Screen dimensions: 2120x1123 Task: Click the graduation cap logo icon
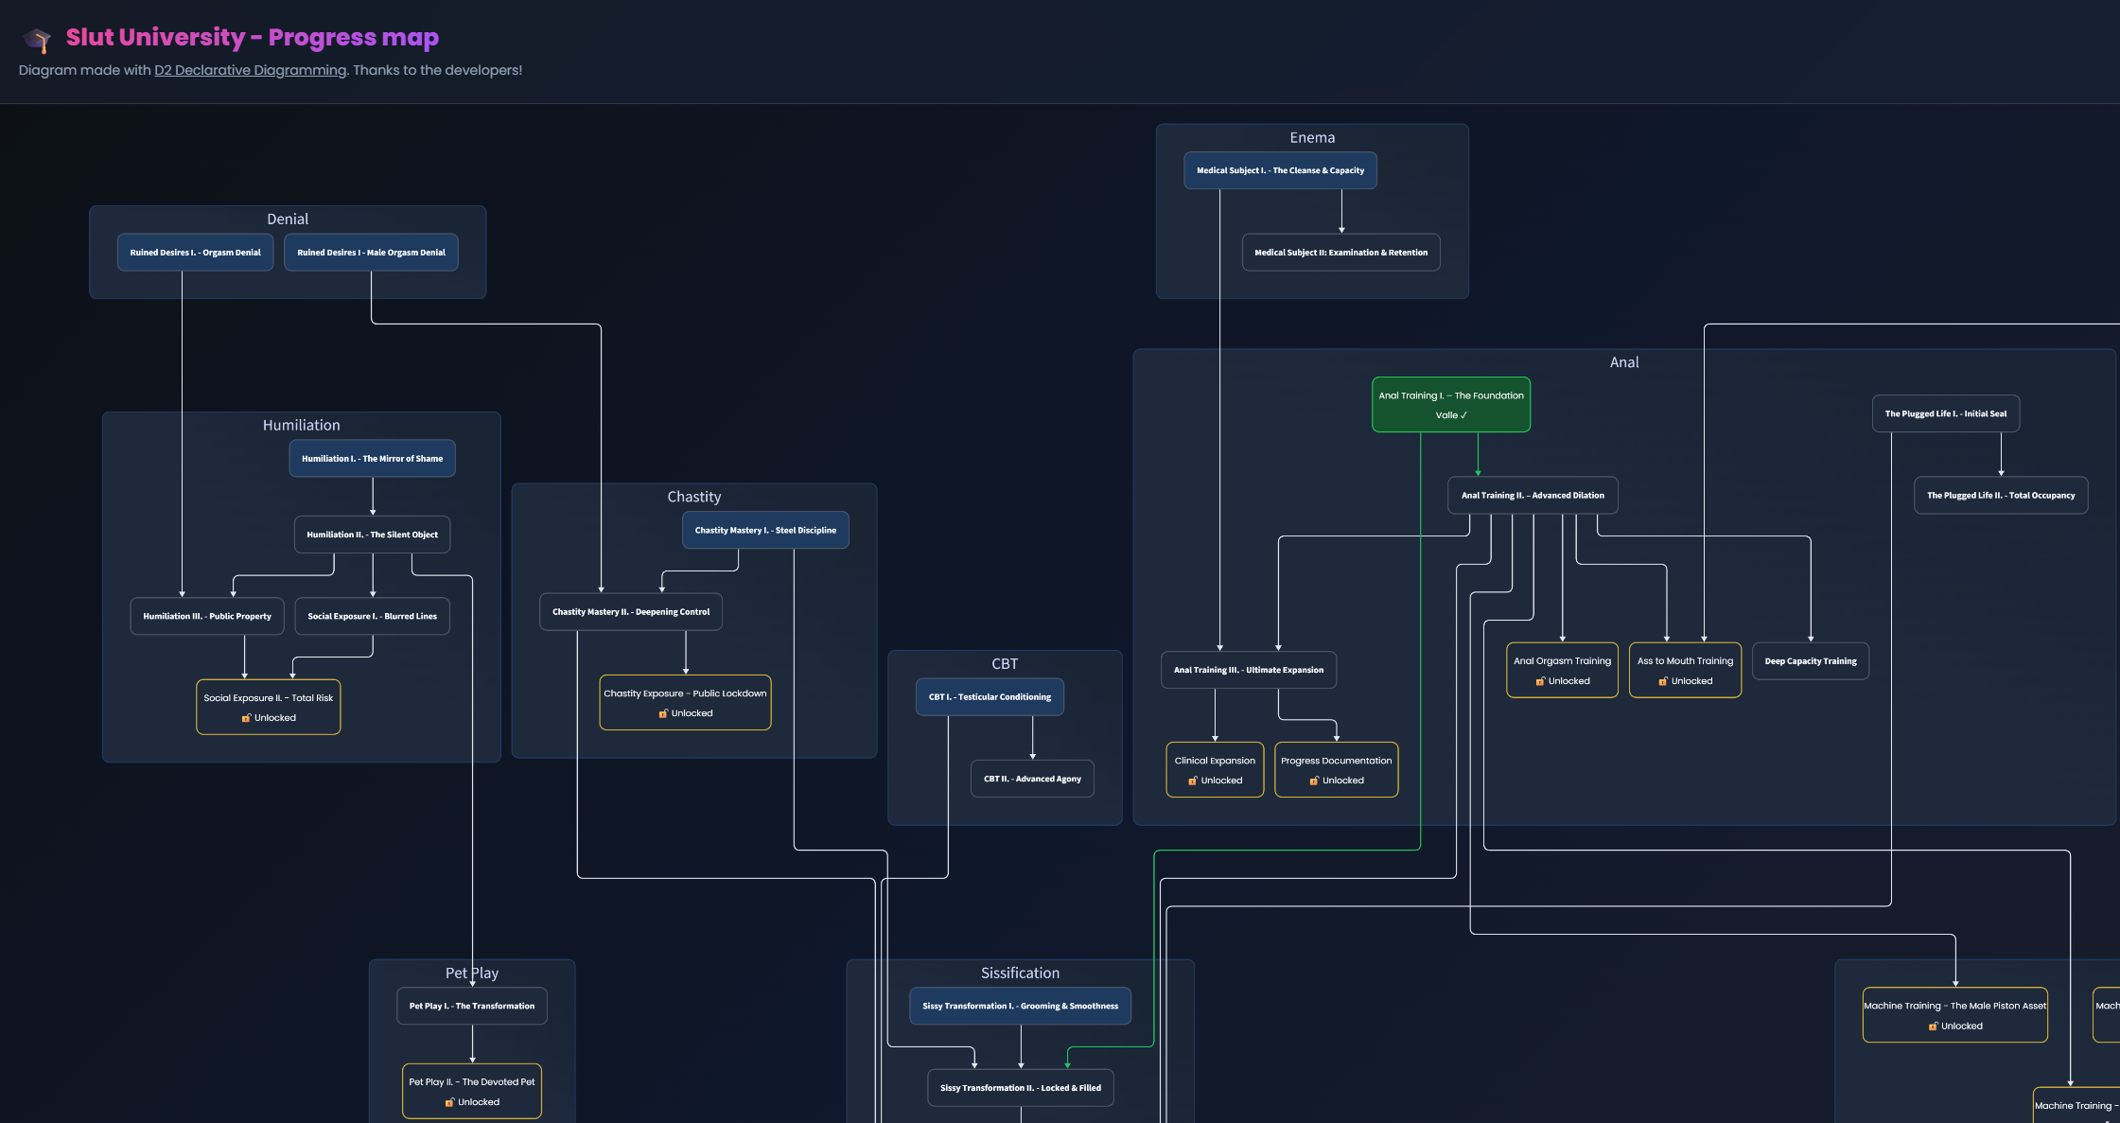click(x=37, y=40)
